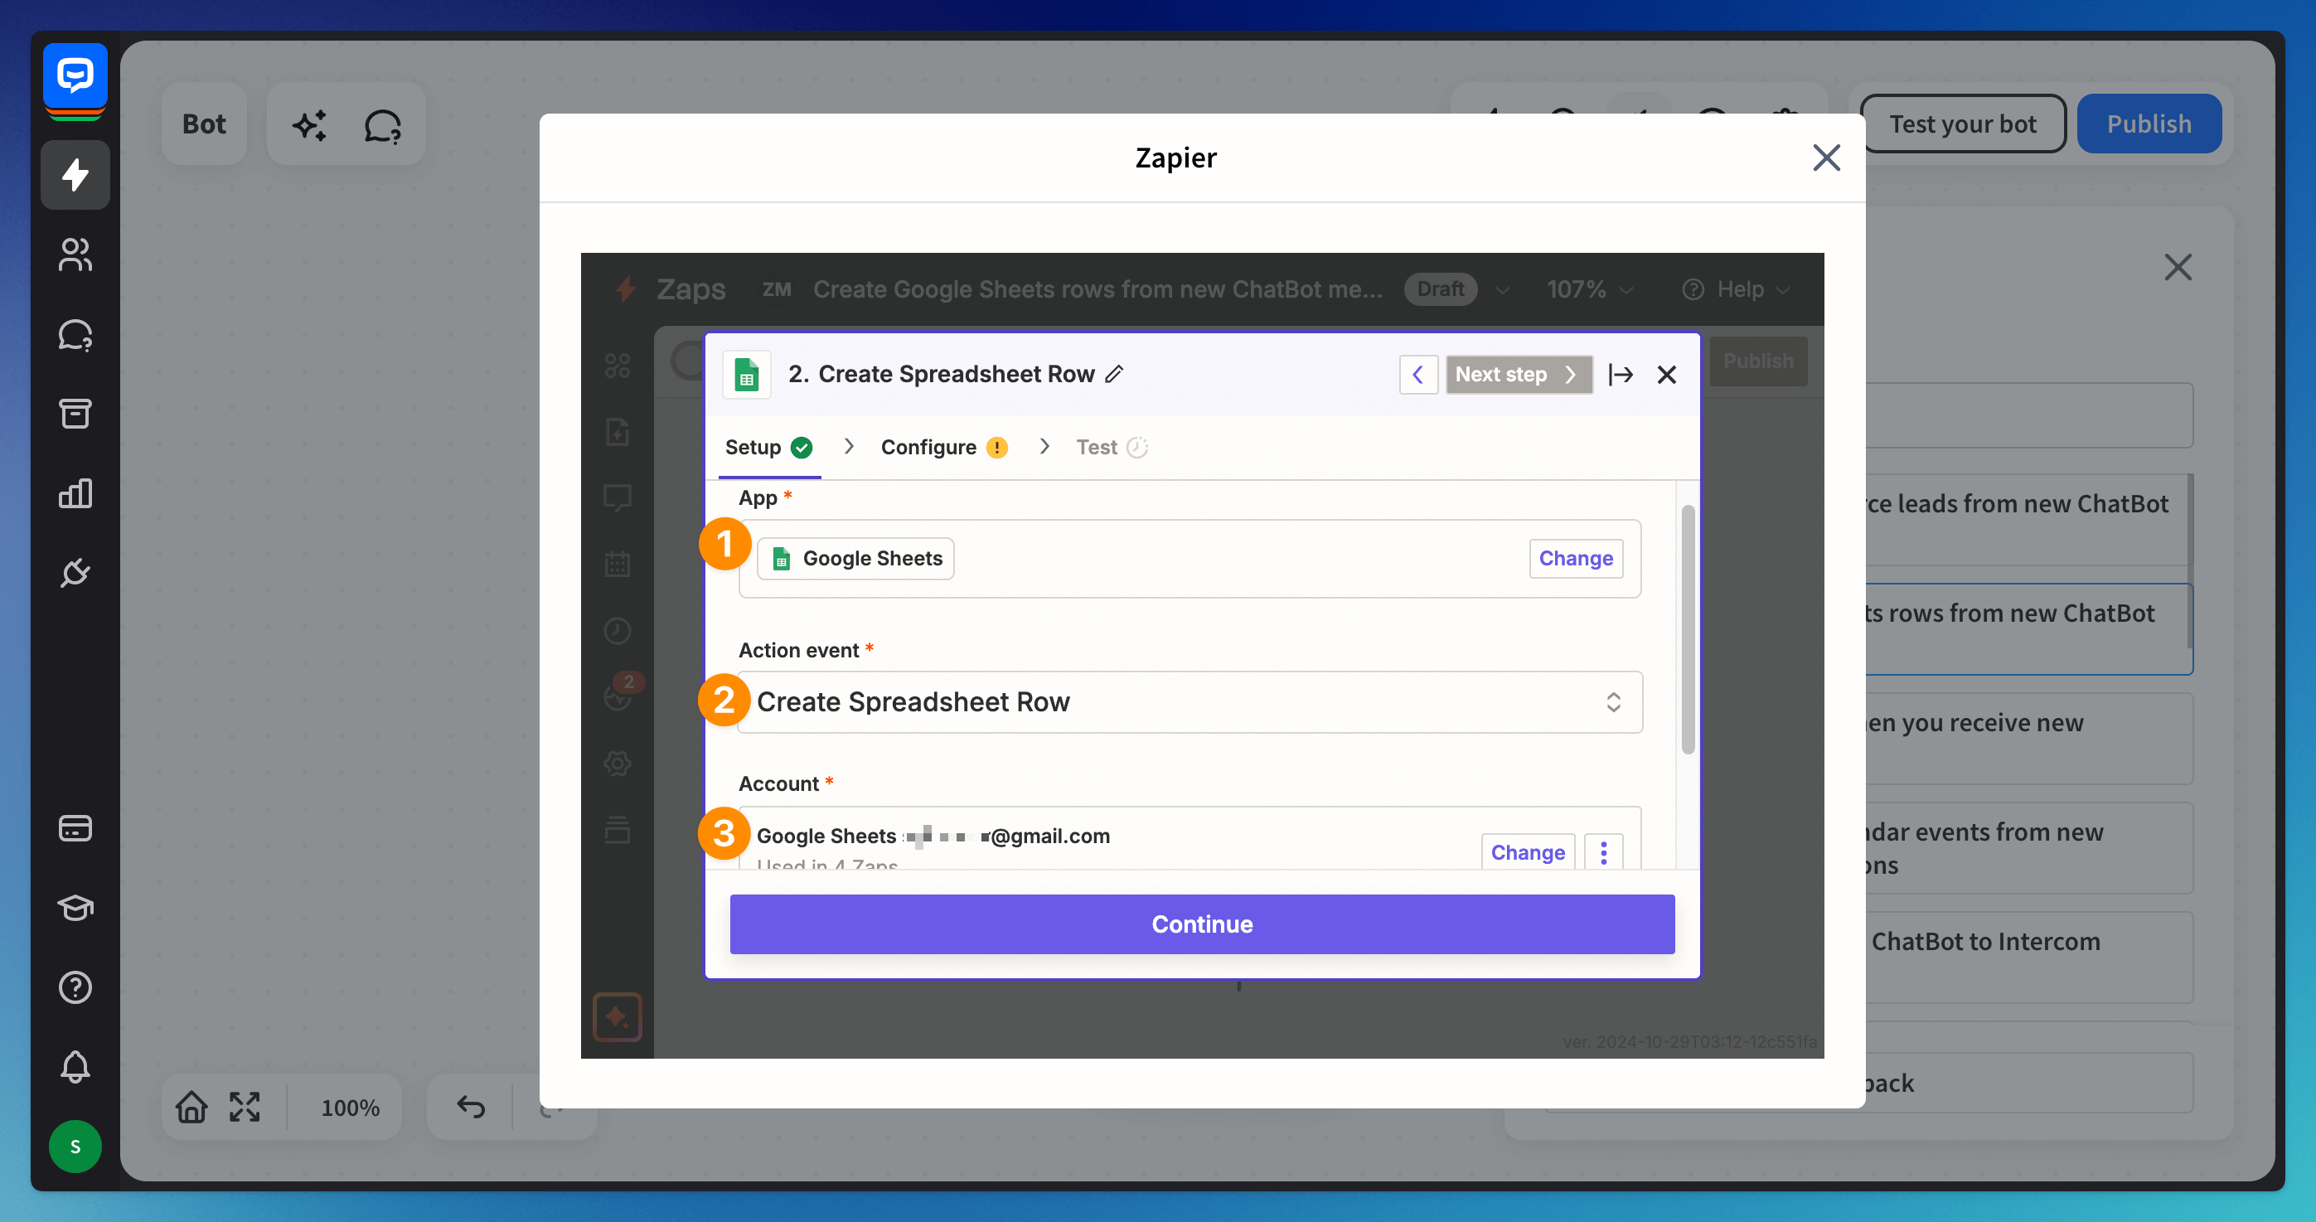This screenshot has height=1222, width=2316.
Task: Click Change next to Google Sheets app
Action: point(1575,559)
